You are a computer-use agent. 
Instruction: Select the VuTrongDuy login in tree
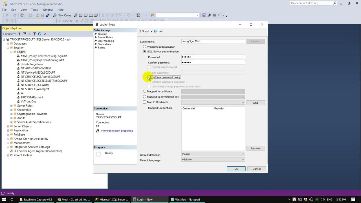(x=28, y=101)
